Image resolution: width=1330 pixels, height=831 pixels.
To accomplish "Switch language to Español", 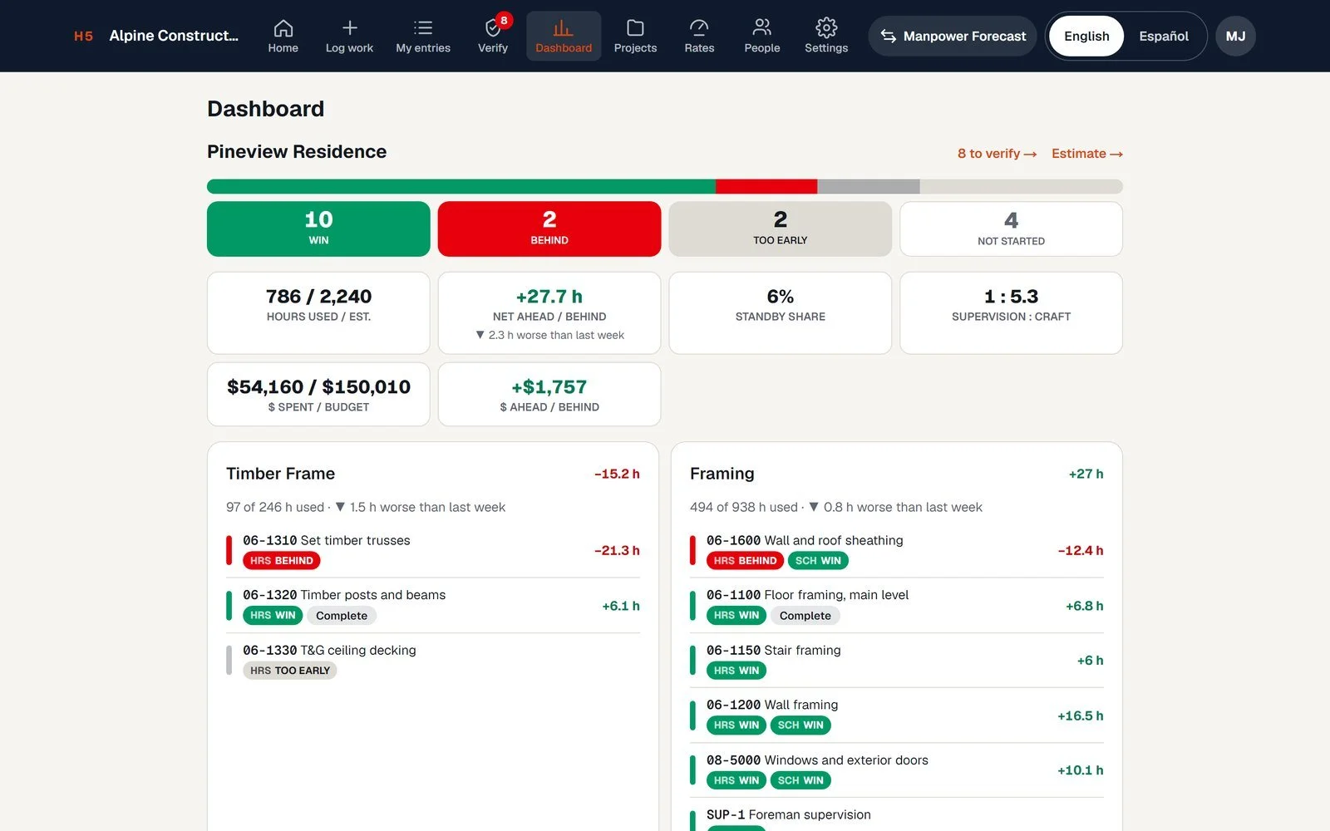I will (1164, 36).
